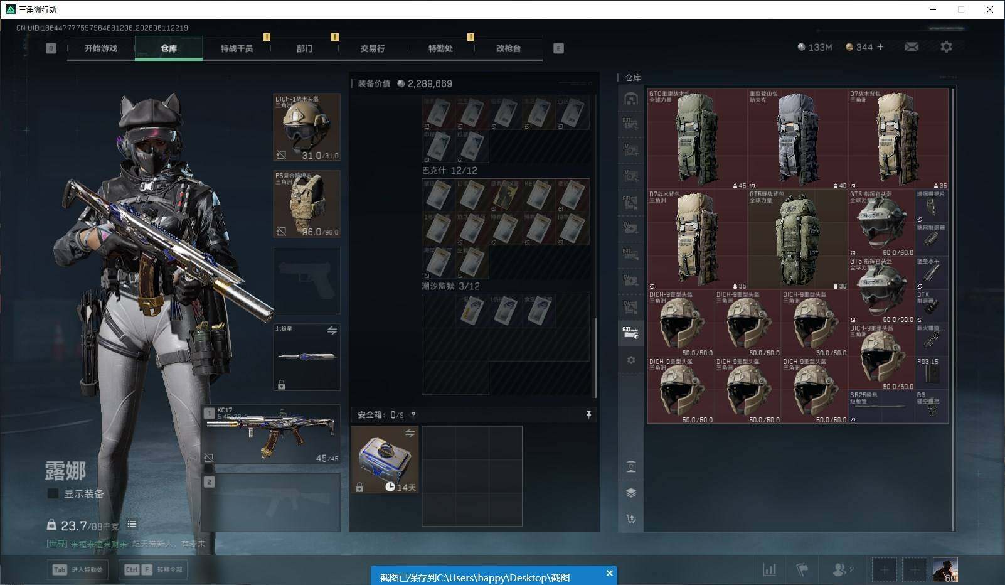Select the 北极星 knife slot
The image size is (1005, 585).
coord(307,357)
